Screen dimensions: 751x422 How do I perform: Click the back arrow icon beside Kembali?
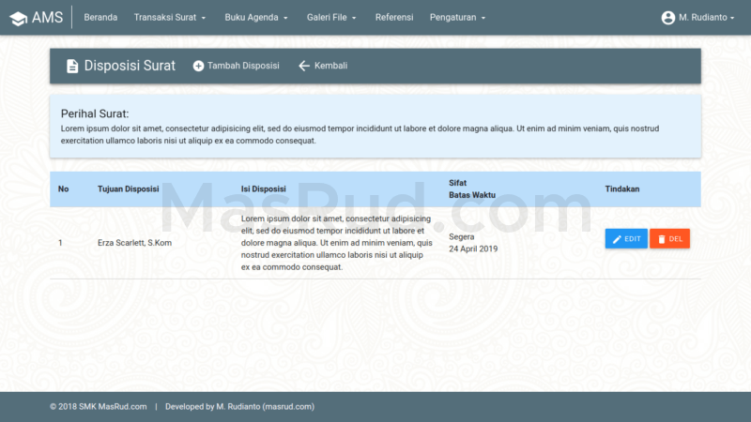(303, 66)
